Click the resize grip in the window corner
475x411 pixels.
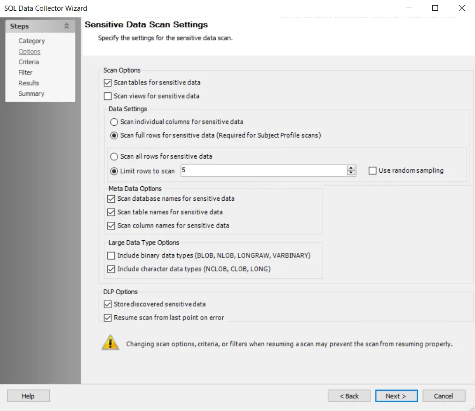pyautogui.click(x=472, y=408)
